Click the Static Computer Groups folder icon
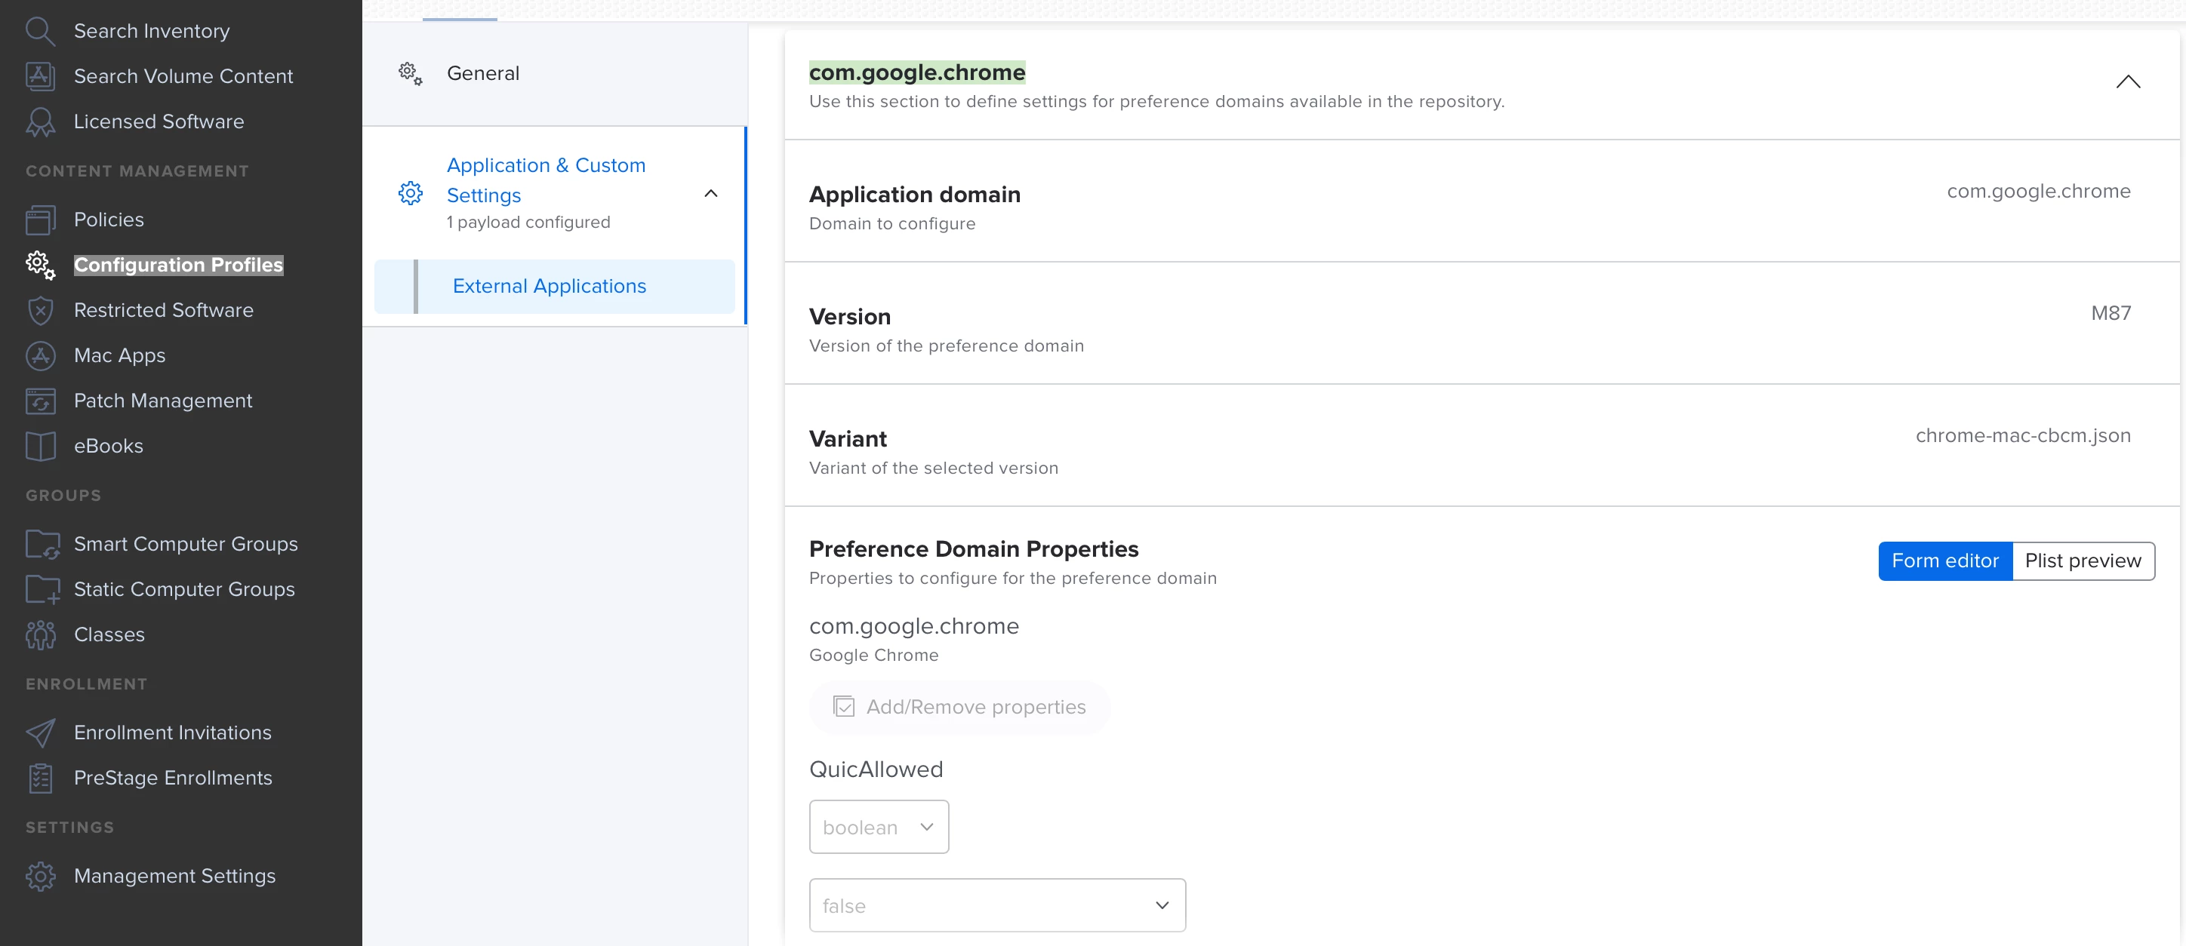Screen dimensions: 2186x946 pyautogui.click(x=42, y=589)
